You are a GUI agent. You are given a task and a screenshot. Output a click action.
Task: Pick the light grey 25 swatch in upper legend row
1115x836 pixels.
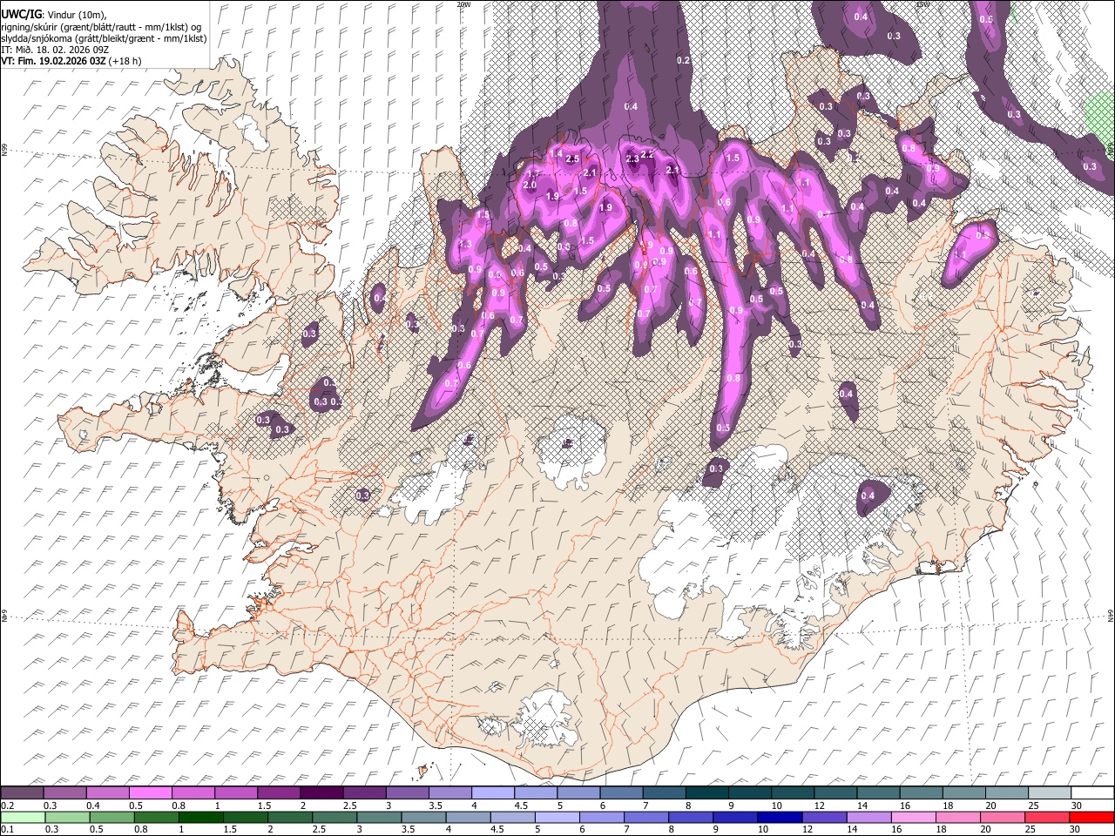(x=1050, y=793)
